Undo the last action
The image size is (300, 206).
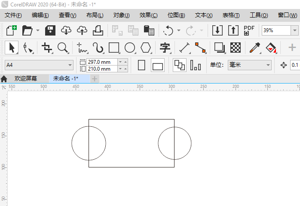[x=168, y=30]
